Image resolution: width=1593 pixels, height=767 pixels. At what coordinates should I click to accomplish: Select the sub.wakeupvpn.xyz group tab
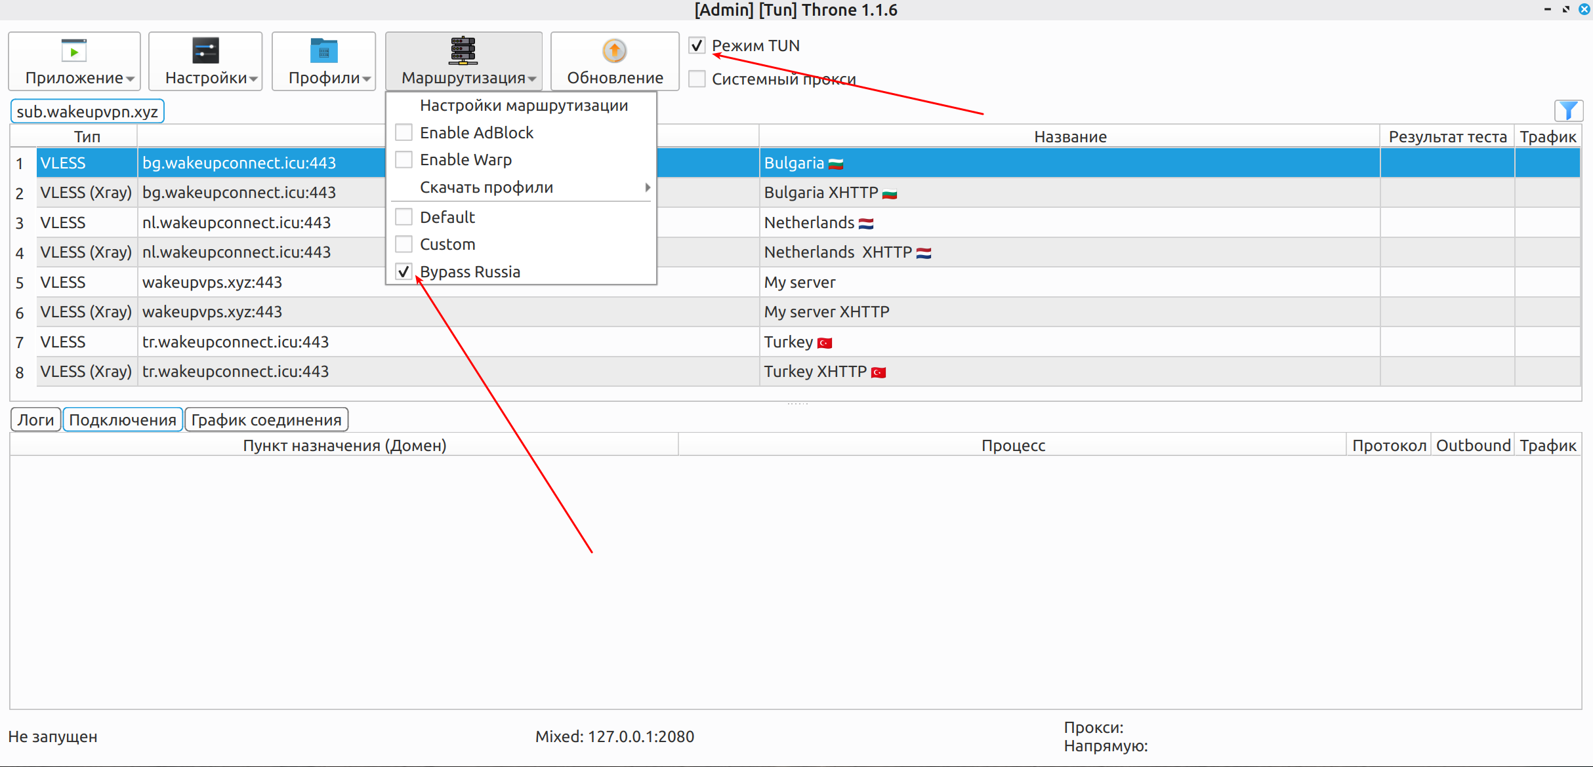(x=87, y=111)
